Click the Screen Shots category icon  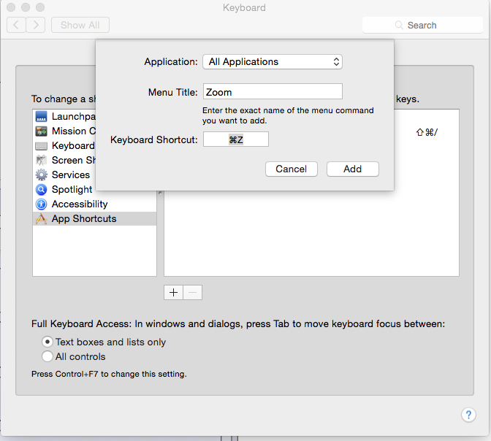tap(41, 160)
